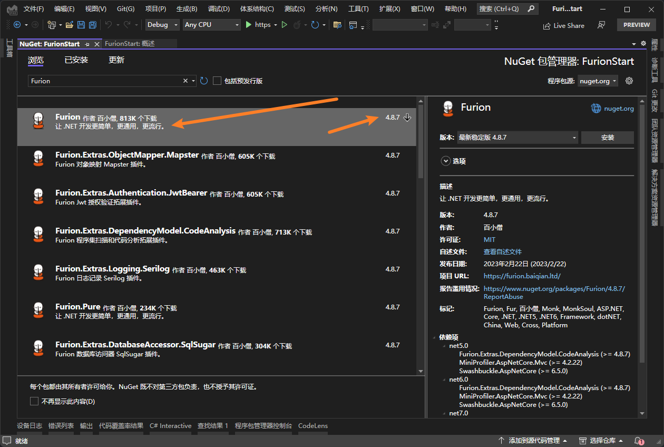Open the Debug configuration dropdown
The height and width of the screenshot is (447, 664).
click(x=161, y=25)
